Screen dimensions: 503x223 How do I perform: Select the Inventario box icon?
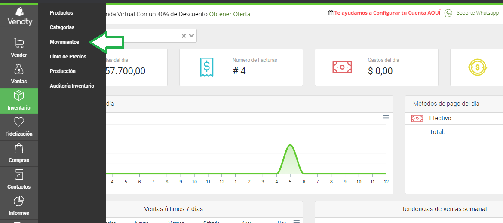click(19, 96)
